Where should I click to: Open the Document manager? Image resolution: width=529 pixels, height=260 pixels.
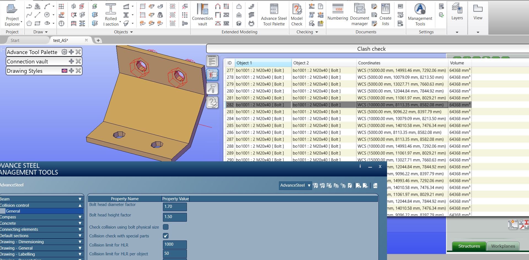[359, 15]
